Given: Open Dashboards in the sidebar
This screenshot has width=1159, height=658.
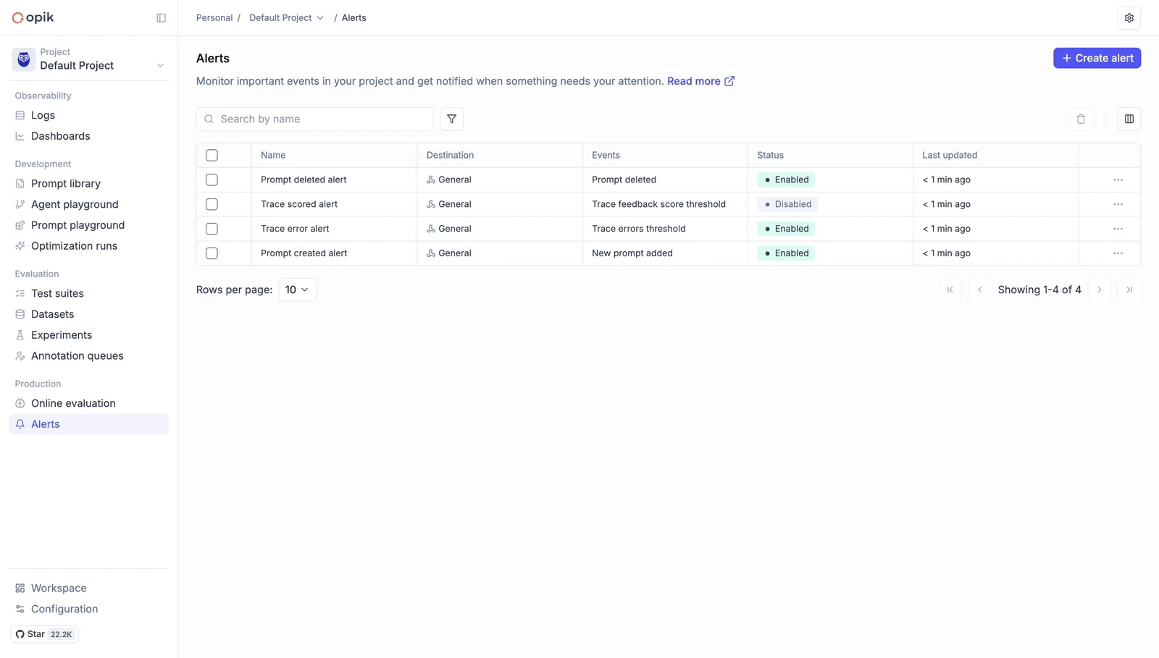Looking at the screenshot, I should (x=88, y=136).
